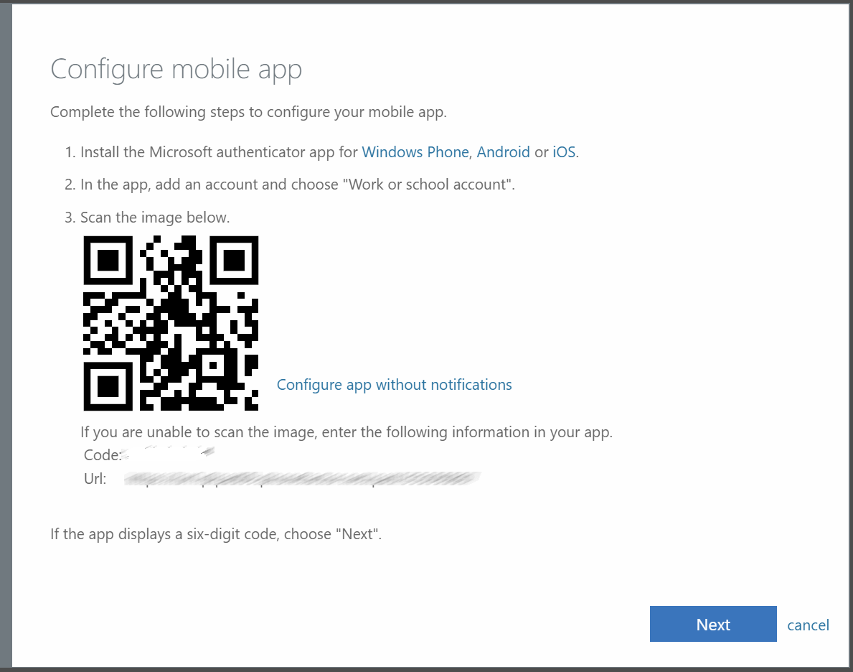Viewport: 853px width, 672px height.
Task: Click the 'unable to scan the image' text
Action: (x=347, y=432)
